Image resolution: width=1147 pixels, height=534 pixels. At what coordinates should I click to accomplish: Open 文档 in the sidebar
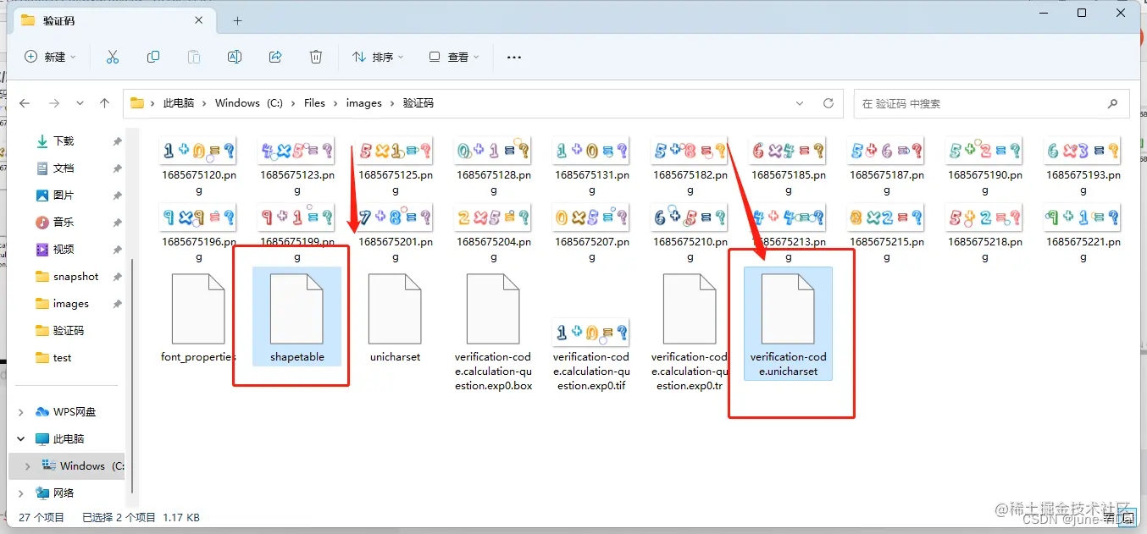point(64,168)
